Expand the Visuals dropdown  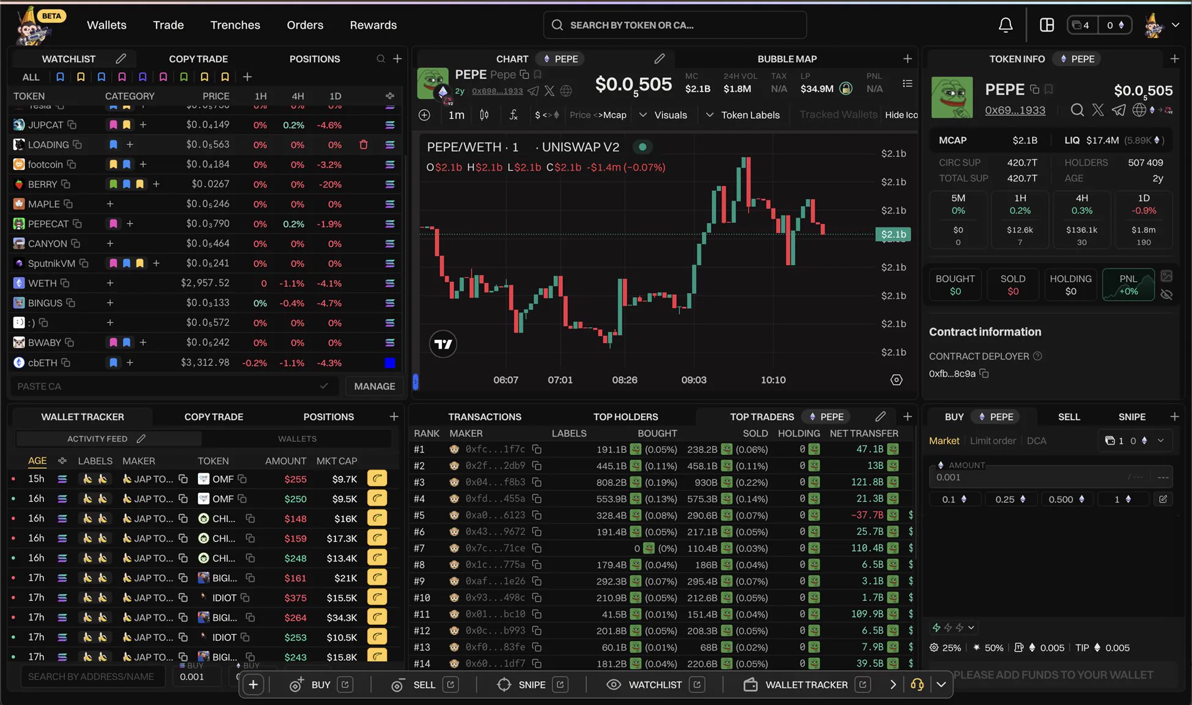click(663, 115)
